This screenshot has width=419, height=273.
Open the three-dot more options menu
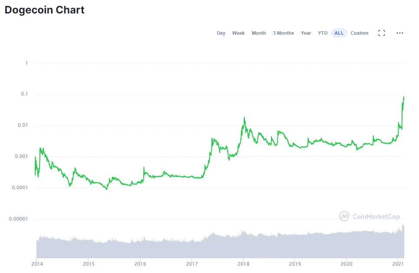(x=400, y=33)
